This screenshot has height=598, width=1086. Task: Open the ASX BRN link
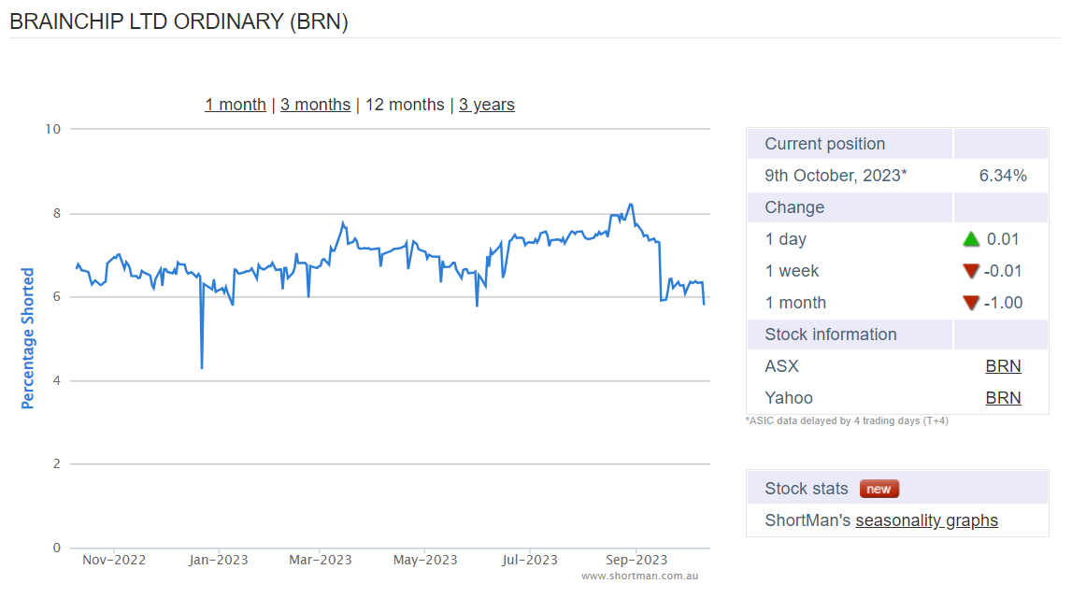(1003, 366)
